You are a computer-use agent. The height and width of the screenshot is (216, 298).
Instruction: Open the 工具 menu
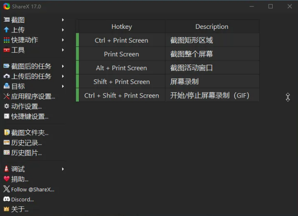(34, 50)
